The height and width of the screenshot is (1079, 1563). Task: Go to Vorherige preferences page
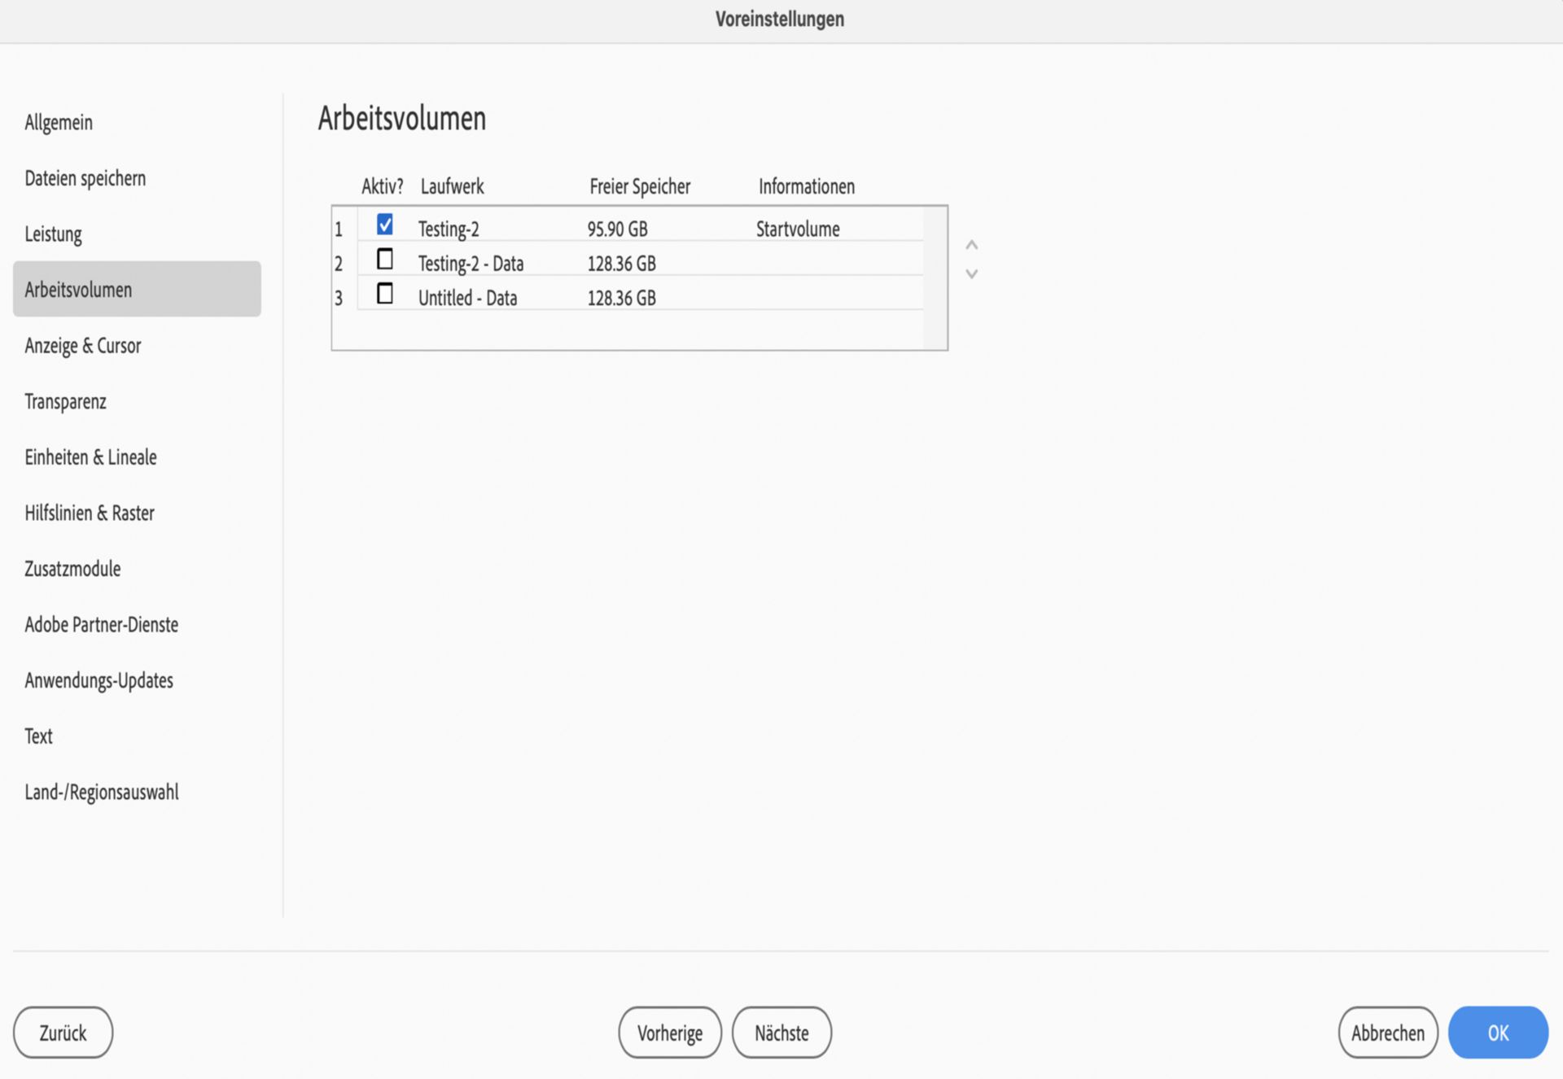tap(670, 1033)
